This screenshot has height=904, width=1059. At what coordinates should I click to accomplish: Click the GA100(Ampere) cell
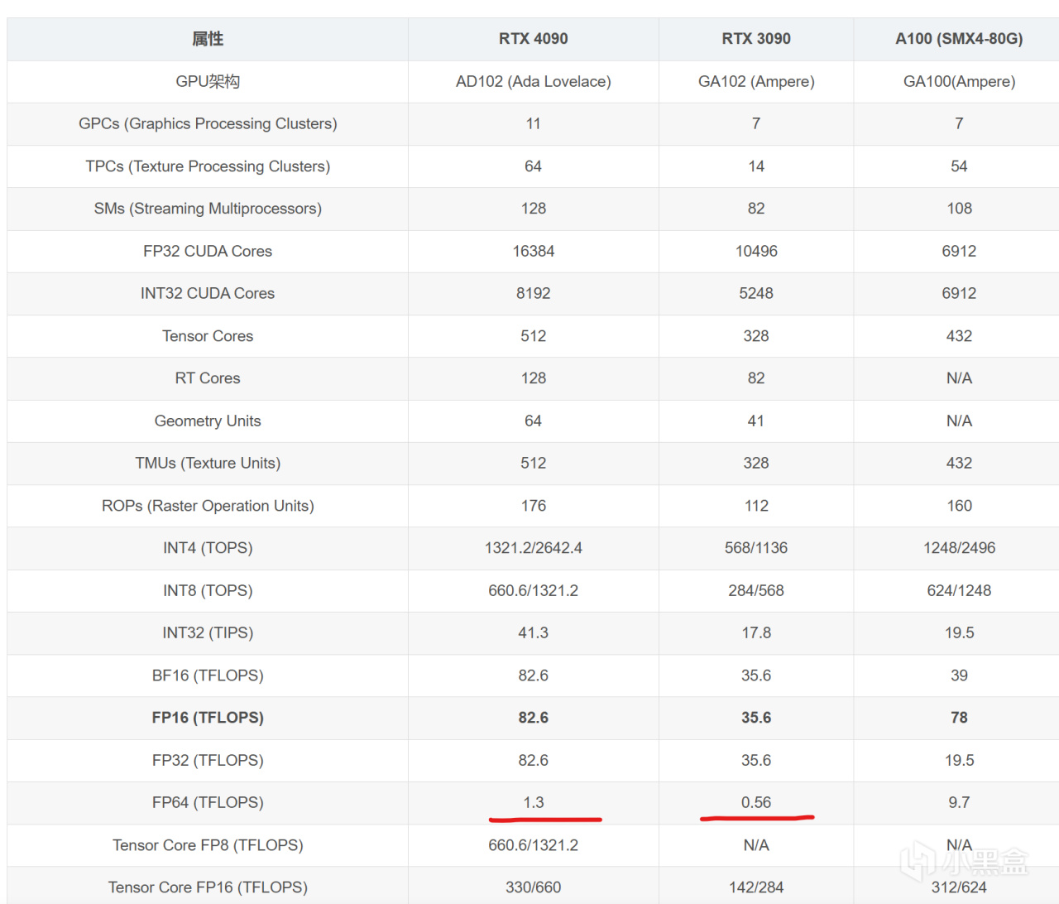click(959, 81)
